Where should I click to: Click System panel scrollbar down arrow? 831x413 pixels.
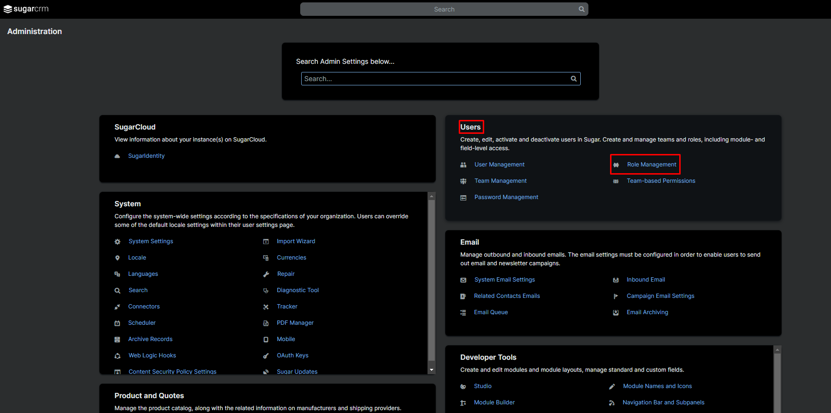click(431, 370)
